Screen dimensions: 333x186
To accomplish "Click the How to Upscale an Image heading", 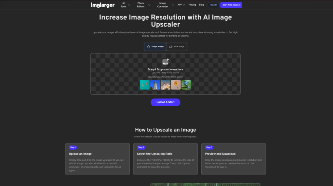I will [x=166, y=130].
